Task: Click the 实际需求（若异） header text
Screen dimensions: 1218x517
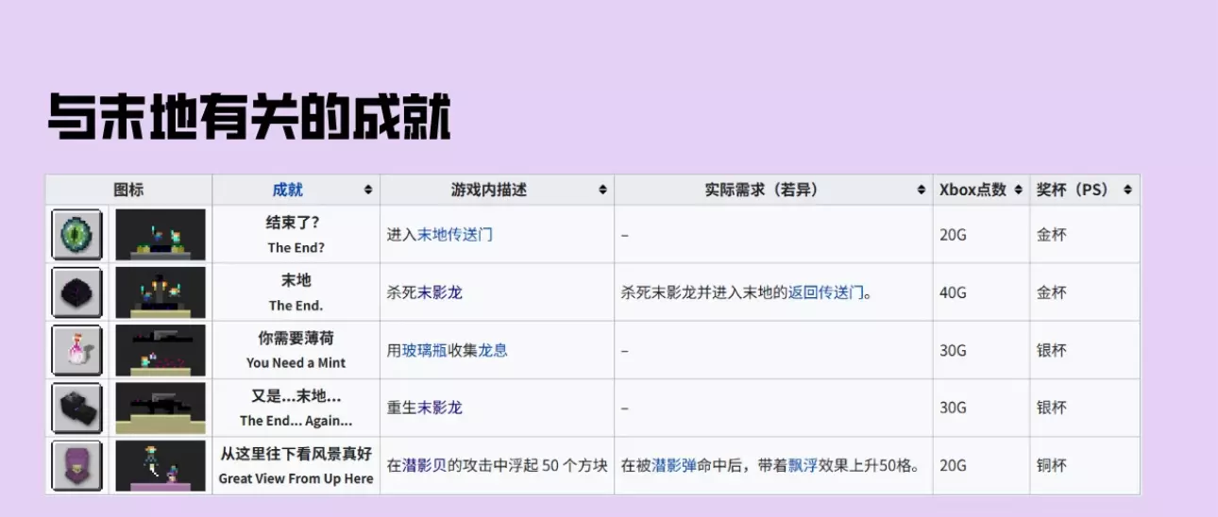Action: click(761, 190)
